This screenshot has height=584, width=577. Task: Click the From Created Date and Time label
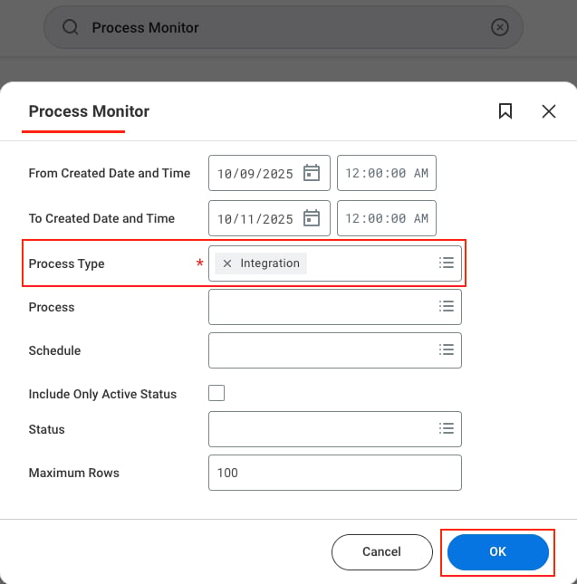pos(110,173)
